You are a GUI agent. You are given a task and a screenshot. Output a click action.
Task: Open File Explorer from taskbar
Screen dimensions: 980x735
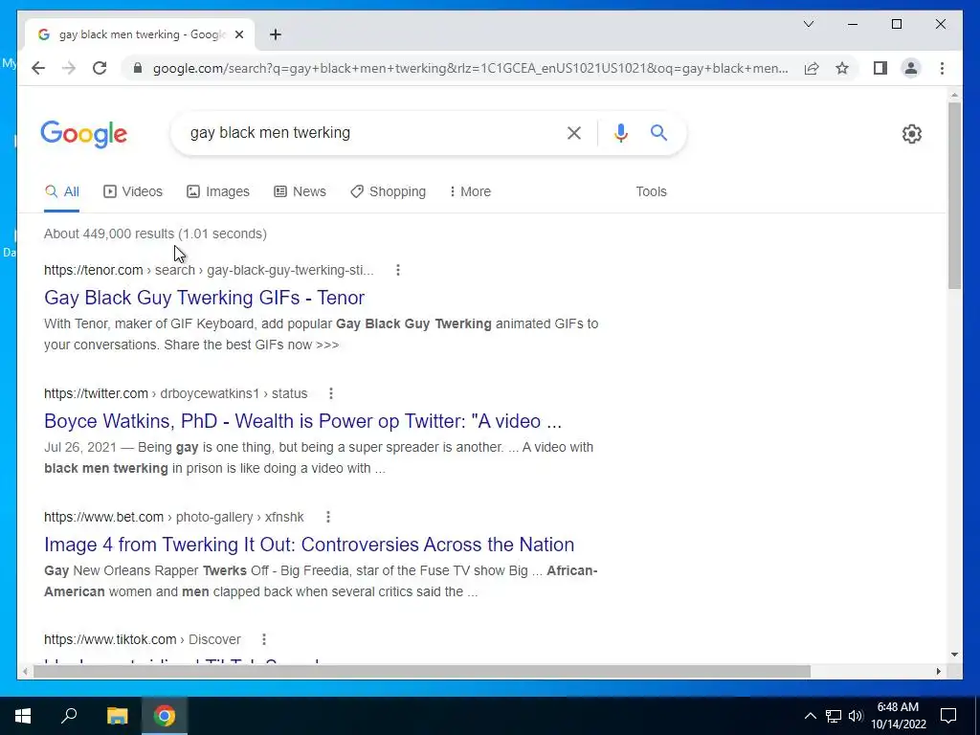pos(117,716)
